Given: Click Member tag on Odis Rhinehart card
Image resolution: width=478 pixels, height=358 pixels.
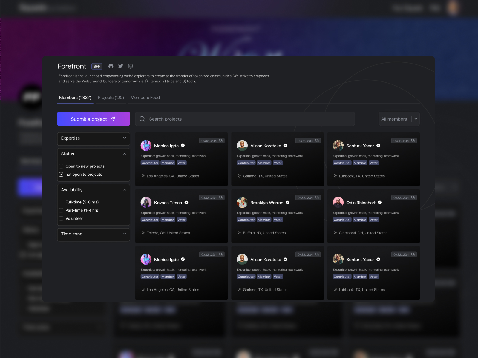Looking at the screenshot, I should click(360, 220).
